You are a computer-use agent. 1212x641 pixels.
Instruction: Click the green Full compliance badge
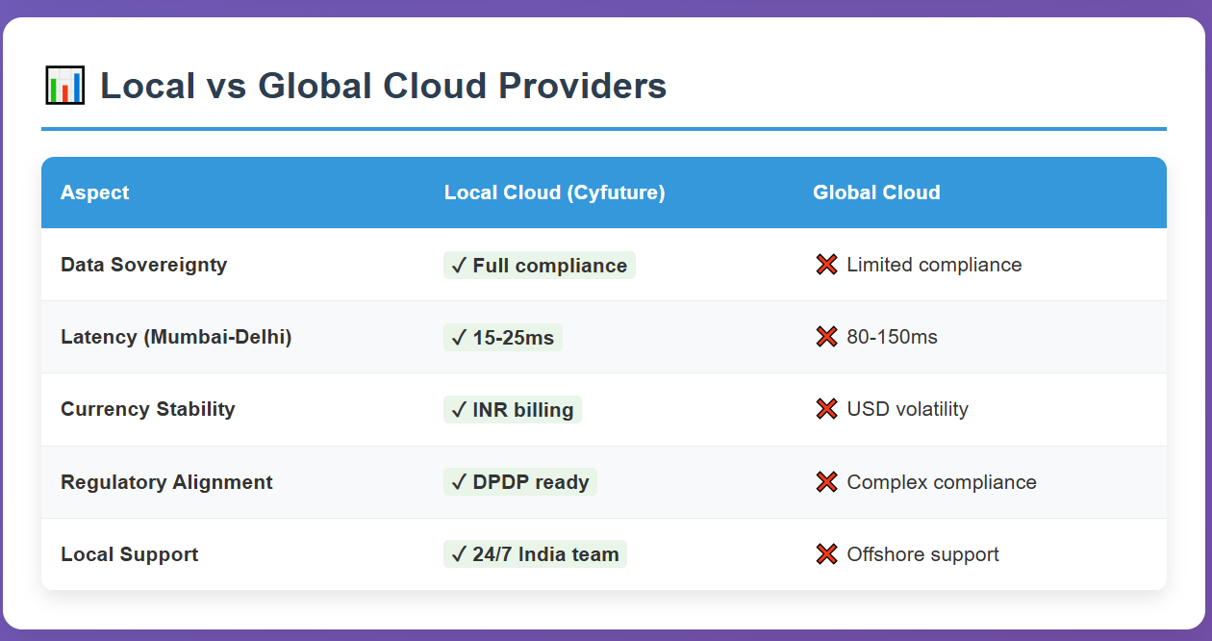(540, 266)
